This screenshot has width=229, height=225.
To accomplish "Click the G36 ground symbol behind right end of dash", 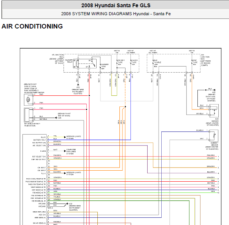I will (56, 117).
